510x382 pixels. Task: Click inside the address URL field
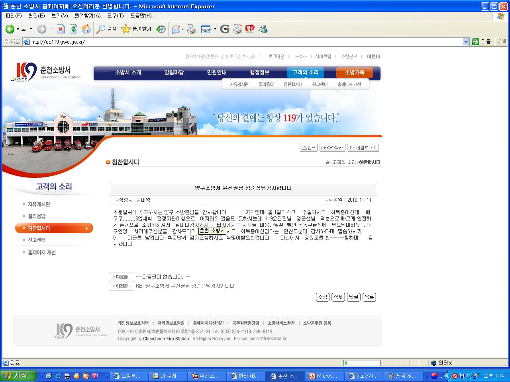pos(239,42)
